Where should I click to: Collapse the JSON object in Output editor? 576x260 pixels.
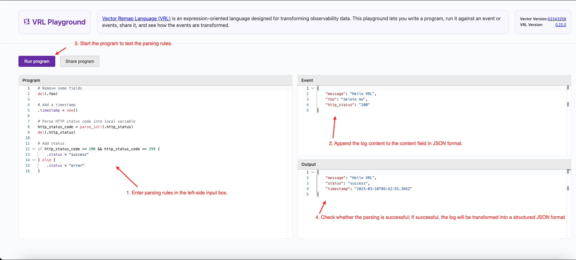click(313, 172)
